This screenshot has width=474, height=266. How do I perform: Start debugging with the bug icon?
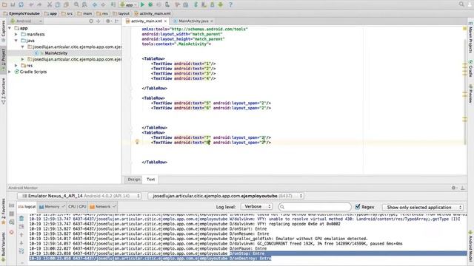pos(150,4)
